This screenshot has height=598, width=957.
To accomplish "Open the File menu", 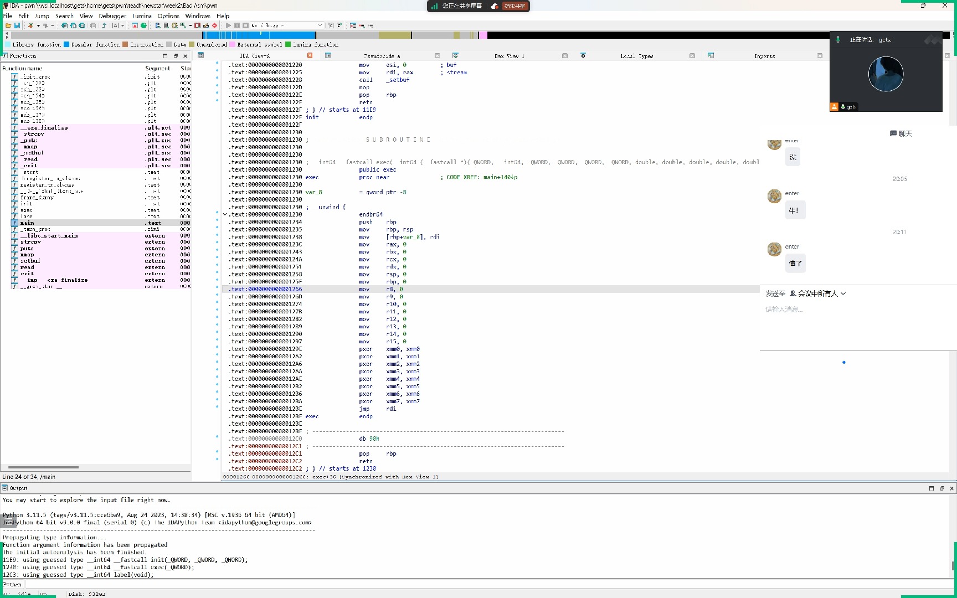I will (8, 16).
